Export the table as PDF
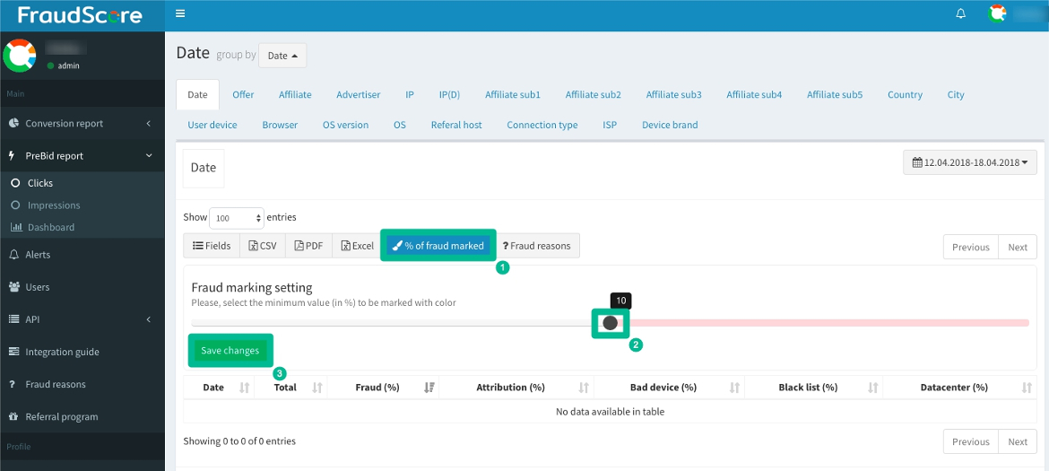Viewport: 1049px width, 471px height. (x=309, y=246)
